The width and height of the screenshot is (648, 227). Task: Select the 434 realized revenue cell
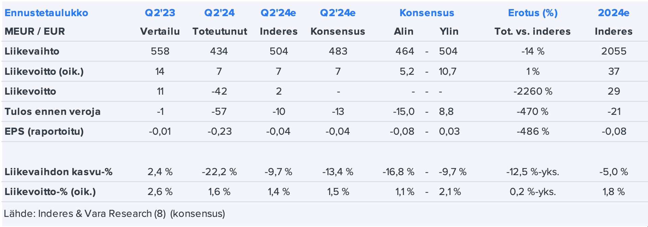(219, 51)
